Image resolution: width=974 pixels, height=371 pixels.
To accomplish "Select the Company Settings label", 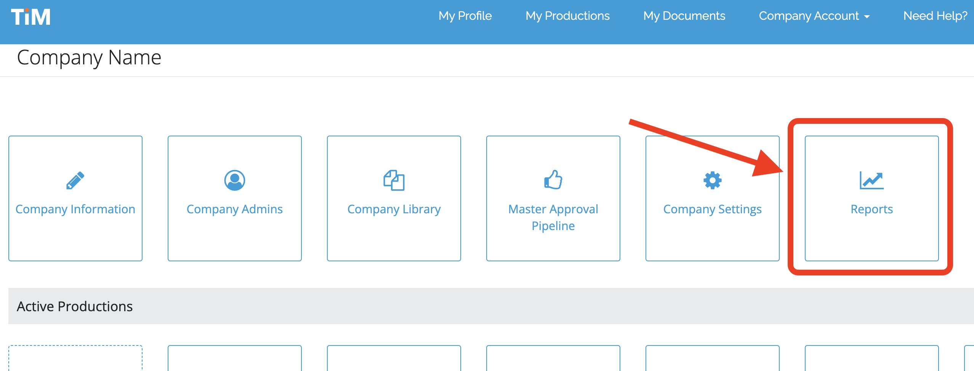I will 713,209.
